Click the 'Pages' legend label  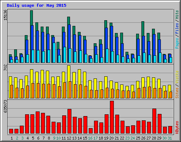pos(177,43)
